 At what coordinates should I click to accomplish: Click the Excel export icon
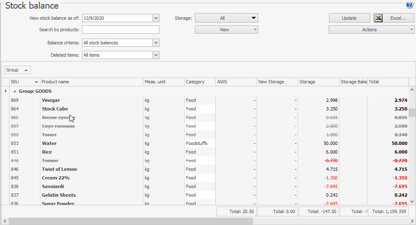(x=379, y=18)
